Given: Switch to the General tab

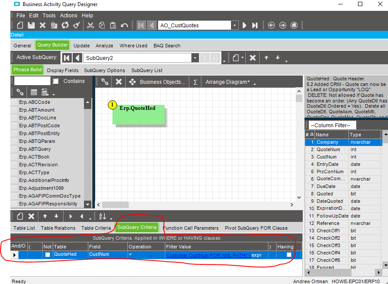Looking at the screenshot, I should tap(22, 46).
